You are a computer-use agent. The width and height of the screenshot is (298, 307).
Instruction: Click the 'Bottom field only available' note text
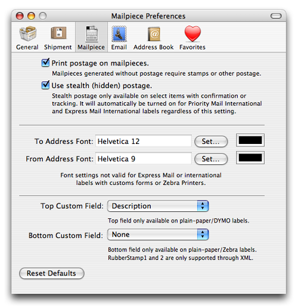point(182,249)
